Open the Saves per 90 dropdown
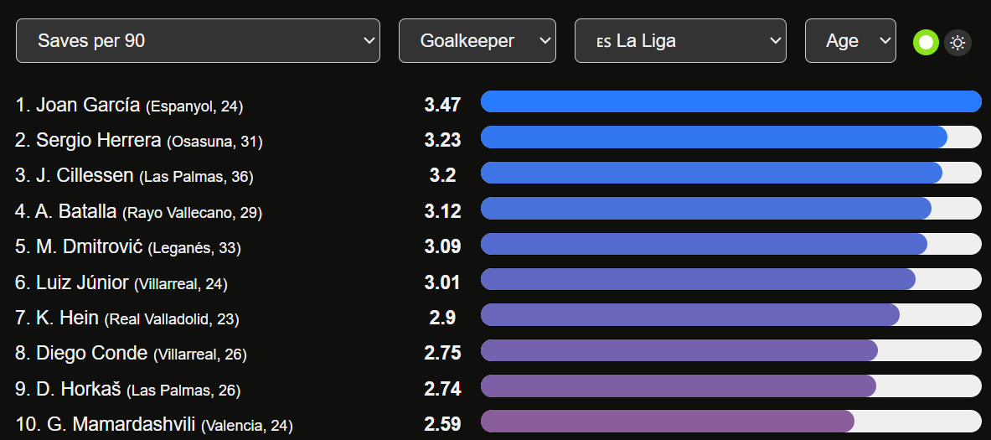The width and height of the screenshot is (991, 440). pyautogui.click(x=198, y=40)
